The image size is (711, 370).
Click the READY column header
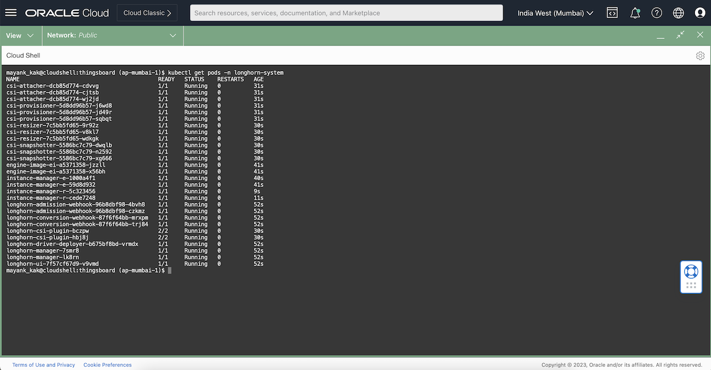pos(167,79)
